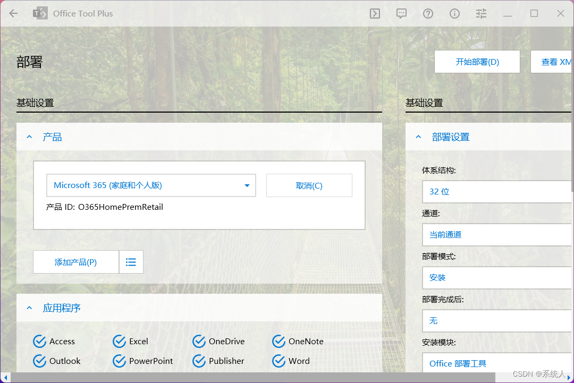The width and height of the screenshot is (574, 383).
Task: Go back using the back arrow
Action: [x=13, y=13]
